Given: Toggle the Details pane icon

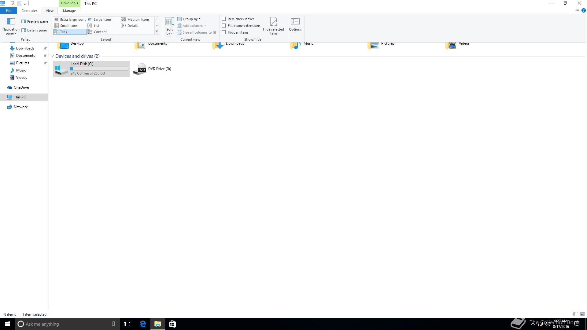Looking at the screenshot, I should coord(24,30).
